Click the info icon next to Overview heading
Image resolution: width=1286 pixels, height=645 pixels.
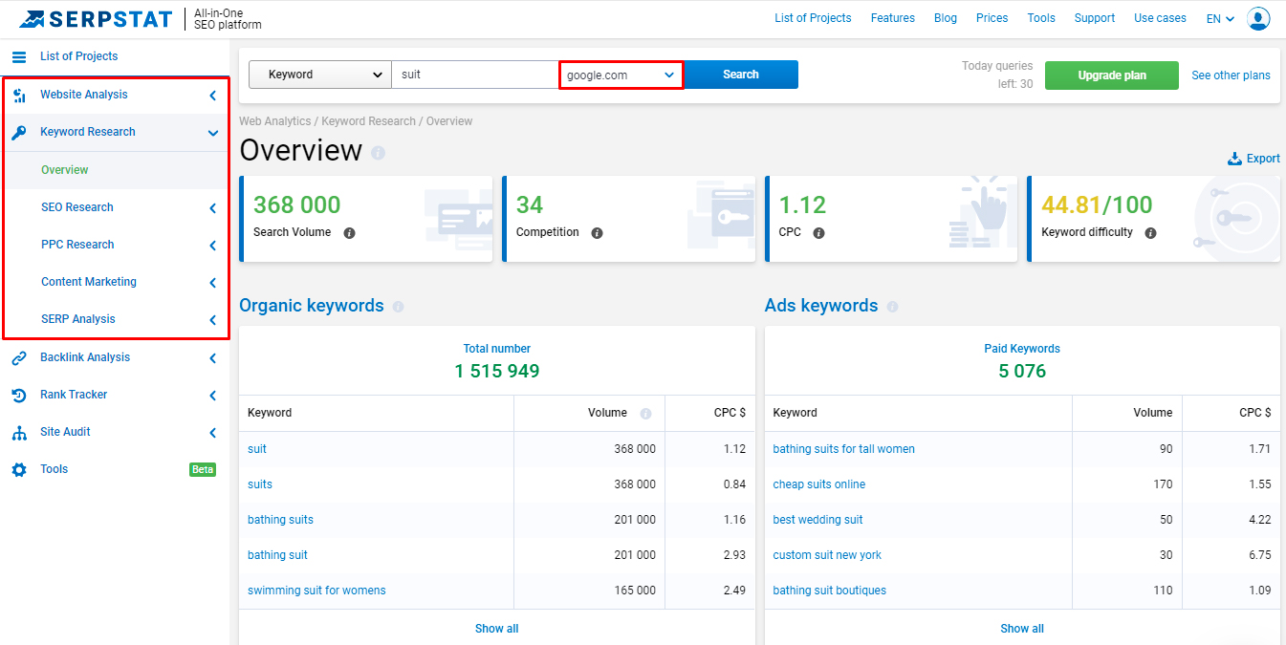point(379,153)
